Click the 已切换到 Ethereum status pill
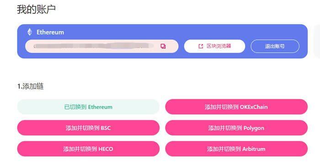 (88, 107)
